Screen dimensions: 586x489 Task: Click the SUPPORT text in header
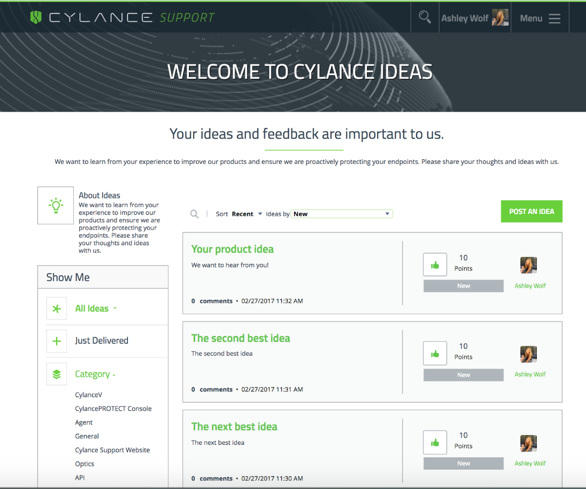pyautogui.click(x=187, y=18)
